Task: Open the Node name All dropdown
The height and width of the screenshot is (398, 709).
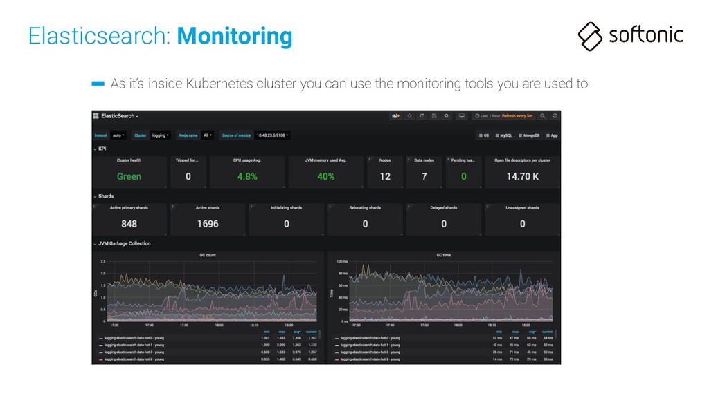Action: click(x=207, y=135)
